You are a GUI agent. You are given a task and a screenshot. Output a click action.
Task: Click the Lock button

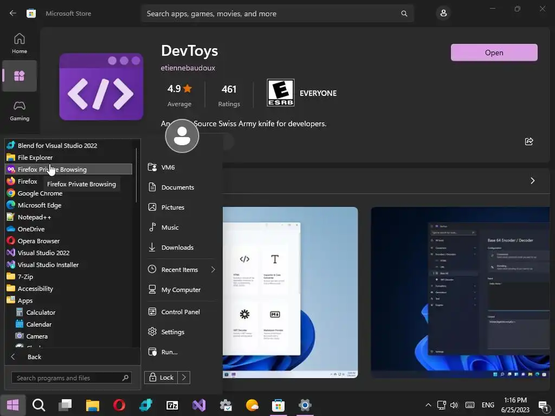(x=161, y=378)
